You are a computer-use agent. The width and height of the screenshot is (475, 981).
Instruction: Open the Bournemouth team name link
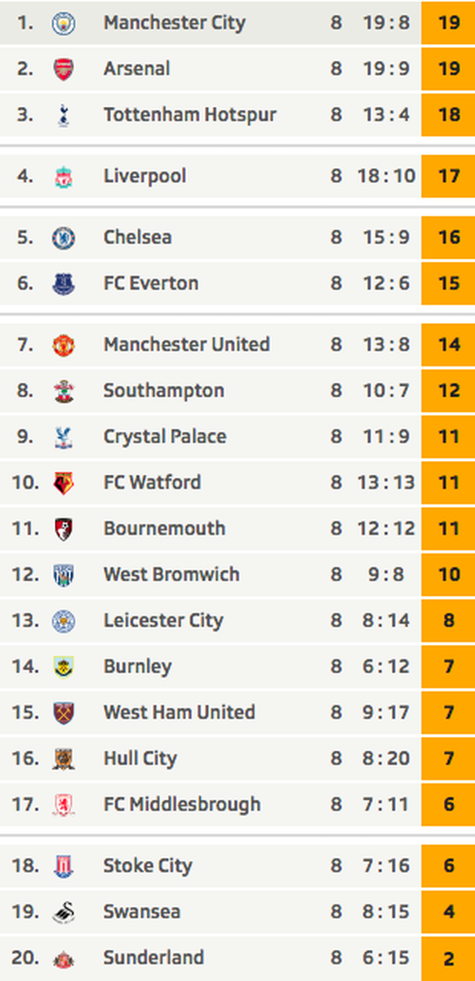point(164,528)
